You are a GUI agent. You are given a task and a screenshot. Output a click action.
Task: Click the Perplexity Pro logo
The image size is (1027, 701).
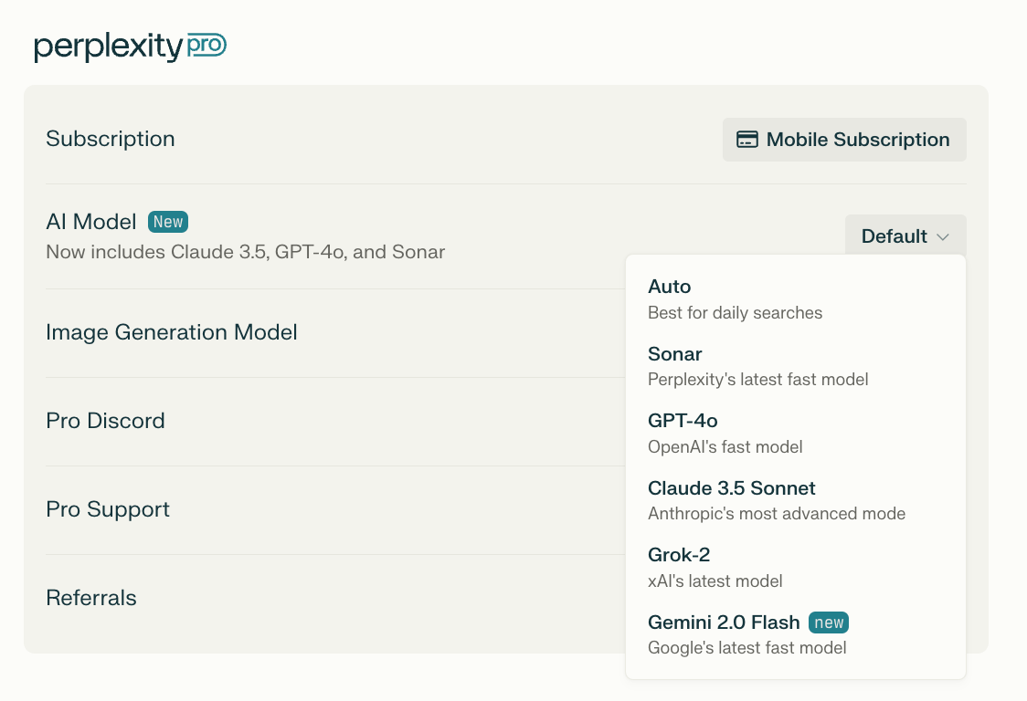(131, 47)
